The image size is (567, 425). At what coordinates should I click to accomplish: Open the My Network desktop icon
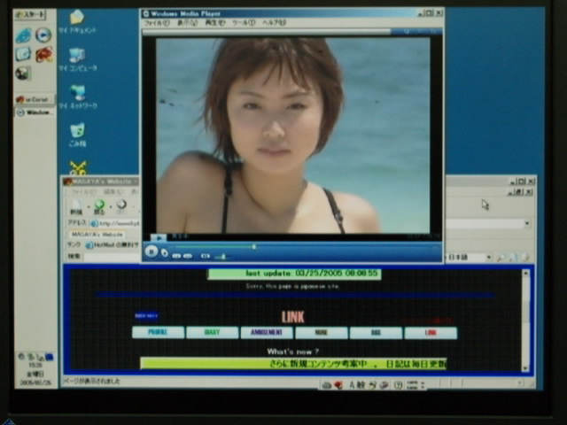click(78, 93)
